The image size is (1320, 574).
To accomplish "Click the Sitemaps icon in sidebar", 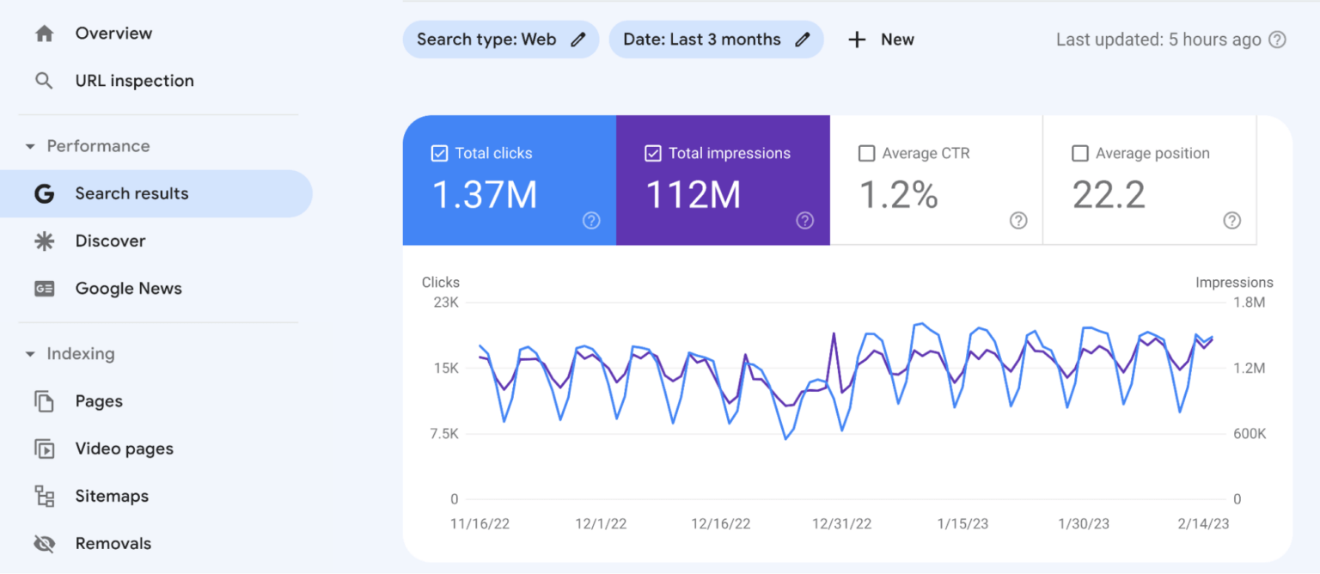I will (44, 497).
